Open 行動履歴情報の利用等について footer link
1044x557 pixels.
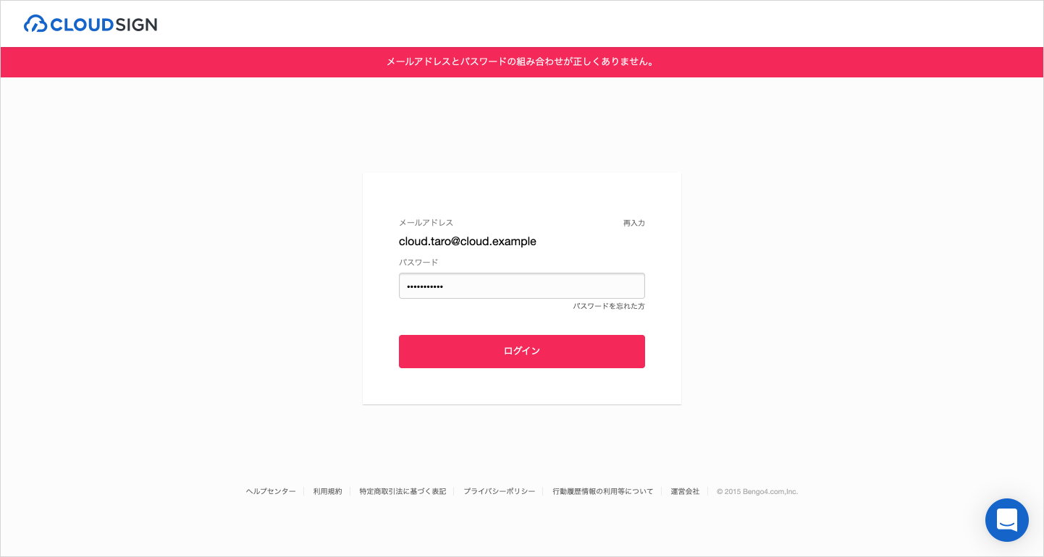pyautogui.click(x=603, y=491)
